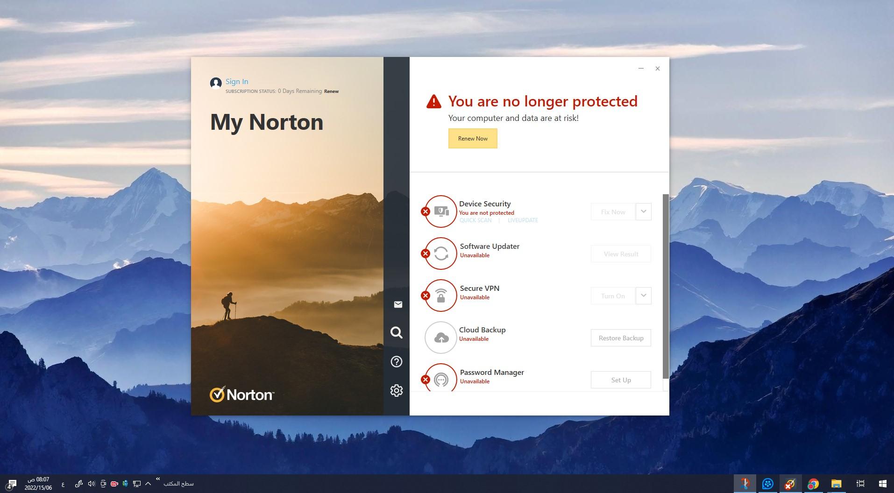Click "0 Days Remaining" subscription status
This screenshot has height=493, width=894.
coord(300,91)
